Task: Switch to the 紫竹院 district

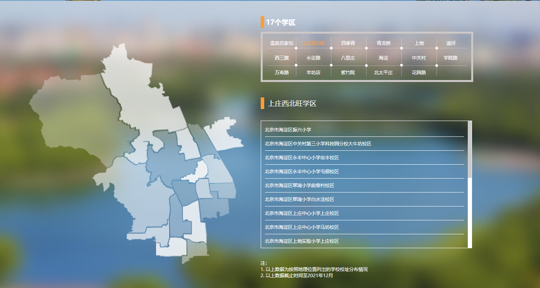Action: pos(348,73)
